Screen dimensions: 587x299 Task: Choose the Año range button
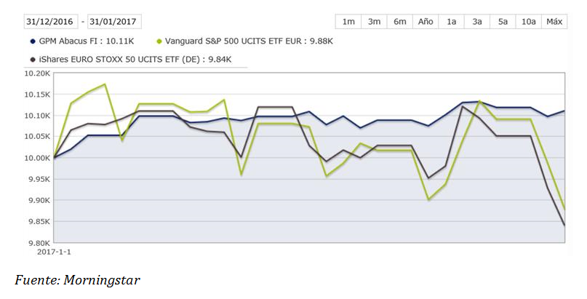pyautogui.click(x=426, y=22)
